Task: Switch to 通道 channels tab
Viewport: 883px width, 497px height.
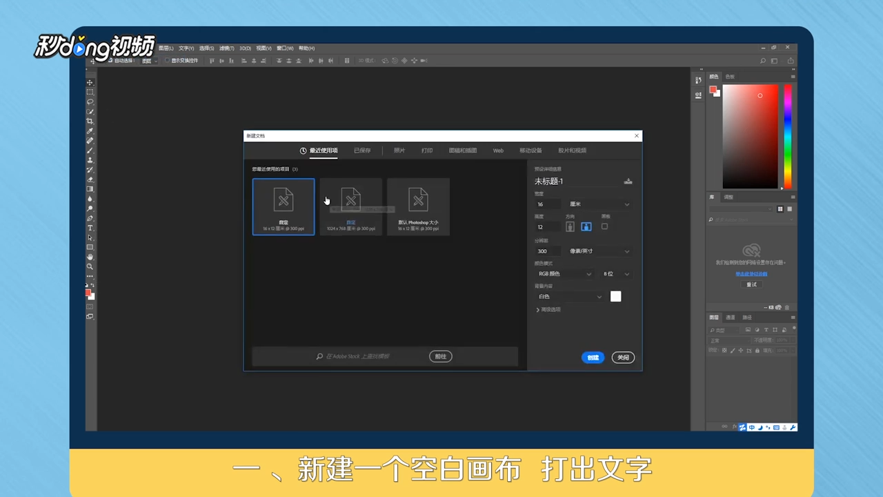Action: point(731,318)
